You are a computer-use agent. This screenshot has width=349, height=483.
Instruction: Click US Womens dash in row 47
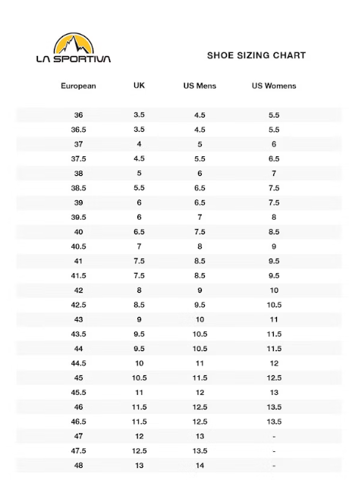click(274, 437)
